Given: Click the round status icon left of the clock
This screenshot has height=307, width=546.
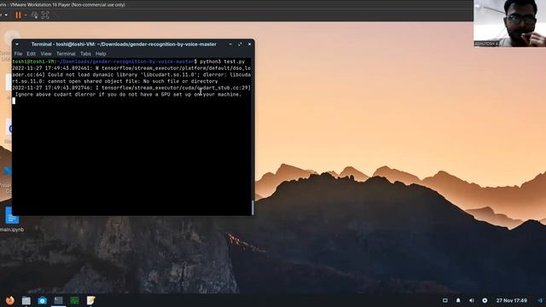Looking at the screenshot, I should coord(485,300).
